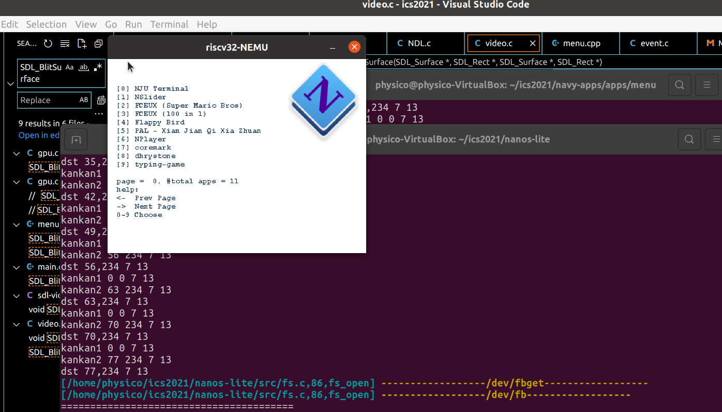Click coremark entry in NEMU menu
This screenshot has width=722, height=412.
coord(144,148)
